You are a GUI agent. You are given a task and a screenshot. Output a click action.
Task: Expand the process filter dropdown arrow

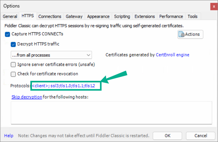[88, 55]
